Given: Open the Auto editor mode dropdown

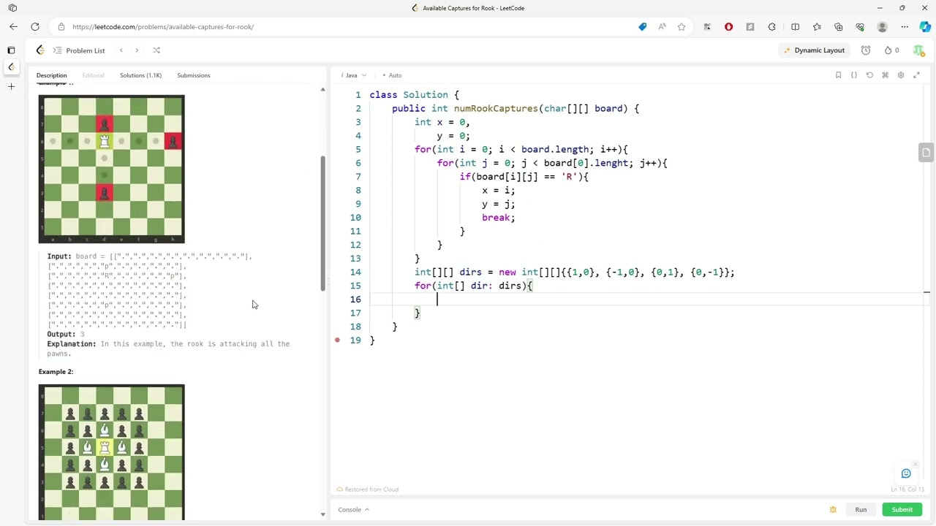Looking at the screenshot, I should click(x=393, y=75).
